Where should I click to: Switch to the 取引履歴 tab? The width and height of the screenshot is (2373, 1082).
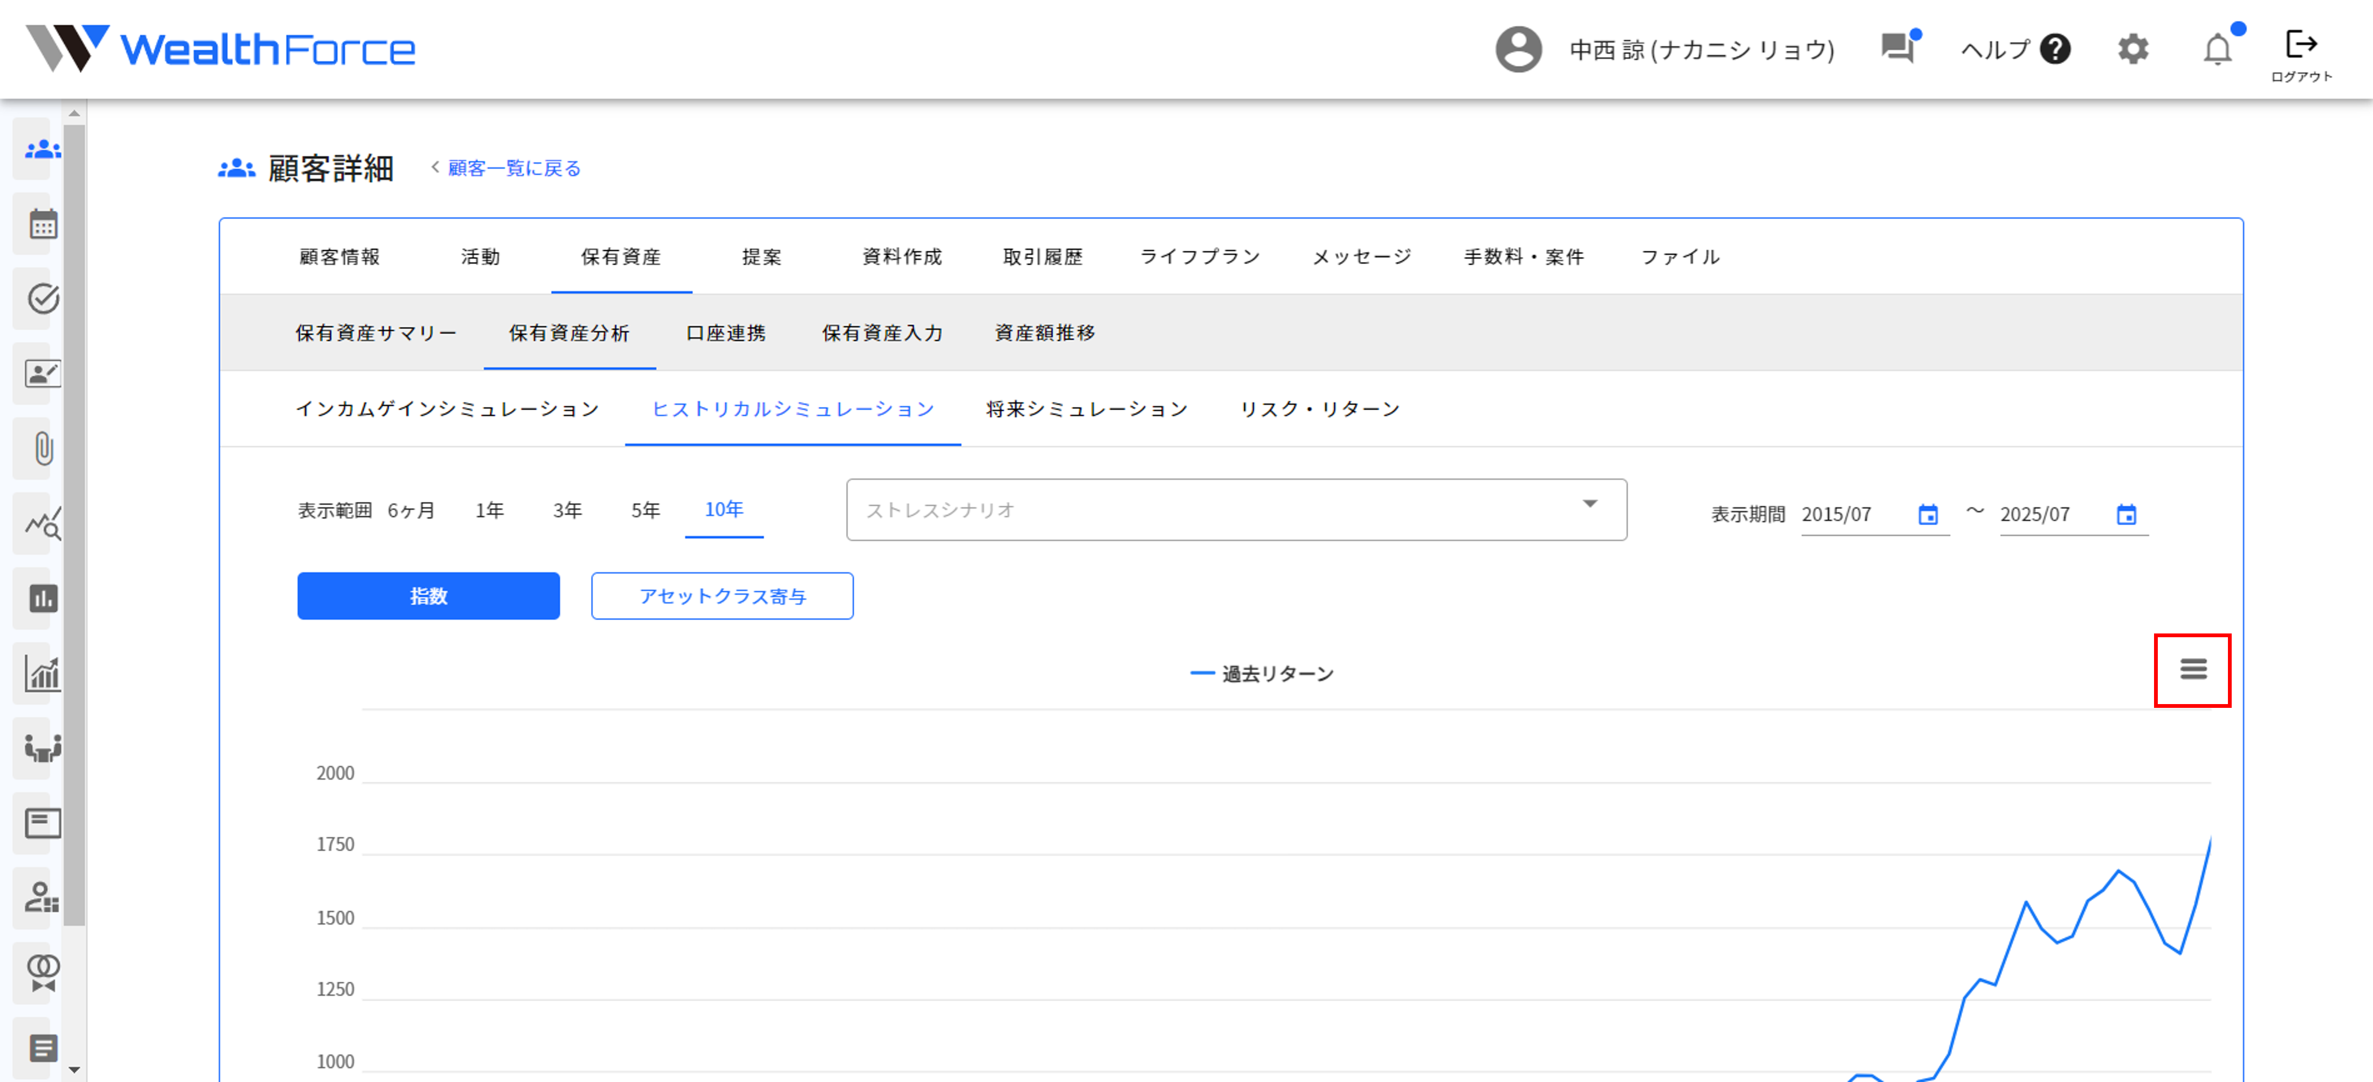[1043, 257]
